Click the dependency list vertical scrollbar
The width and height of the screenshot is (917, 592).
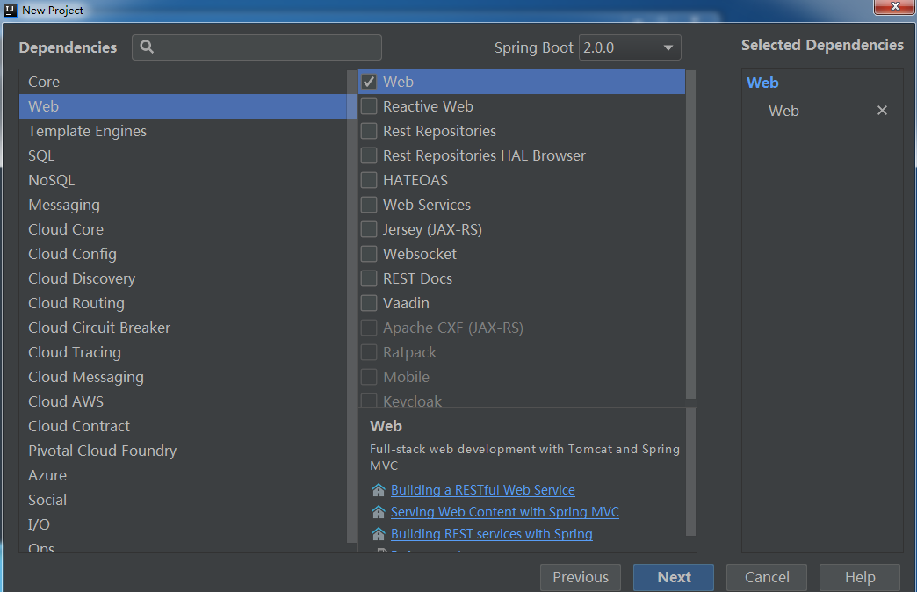click(x=690, y=234)
